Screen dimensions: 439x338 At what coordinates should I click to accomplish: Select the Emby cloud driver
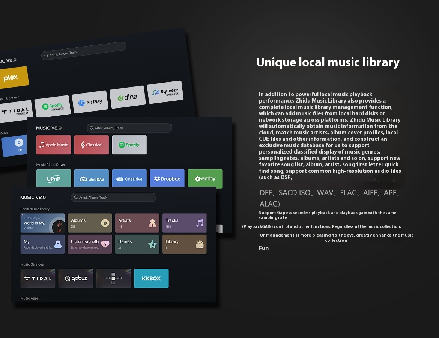pyautogui.click(x=205, y=179)
